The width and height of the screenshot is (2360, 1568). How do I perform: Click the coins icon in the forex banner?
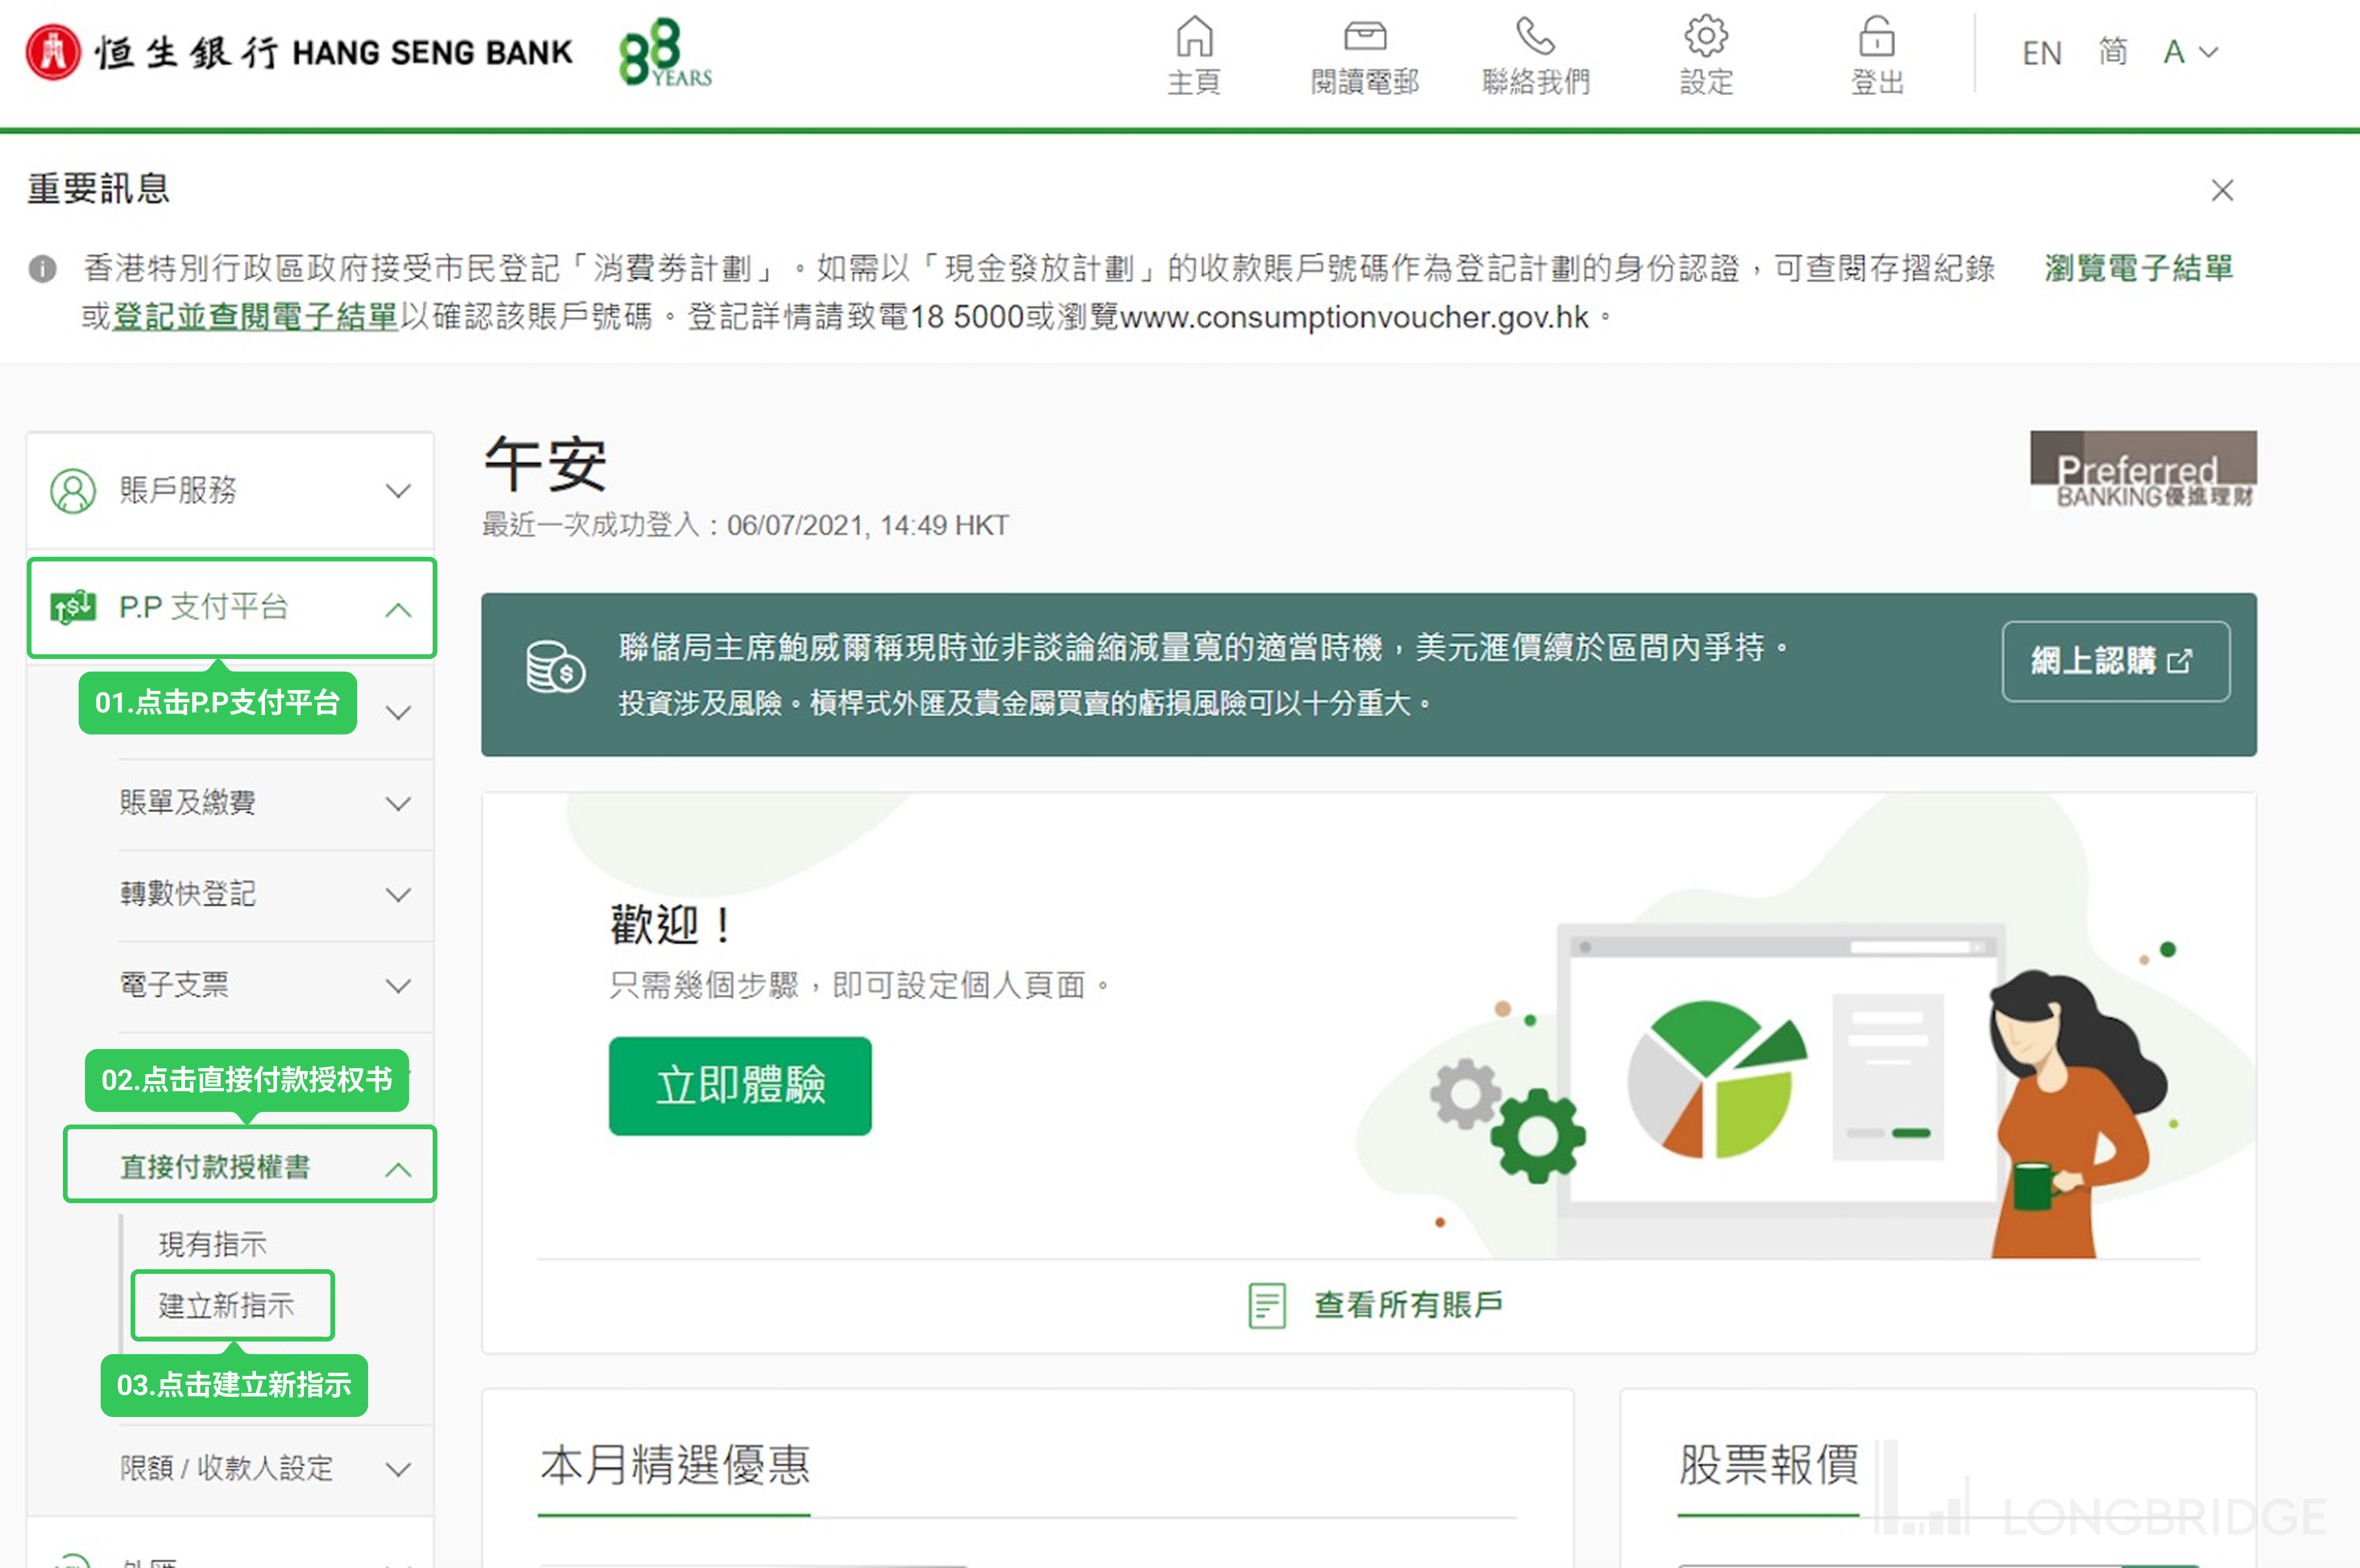[555, 667]
